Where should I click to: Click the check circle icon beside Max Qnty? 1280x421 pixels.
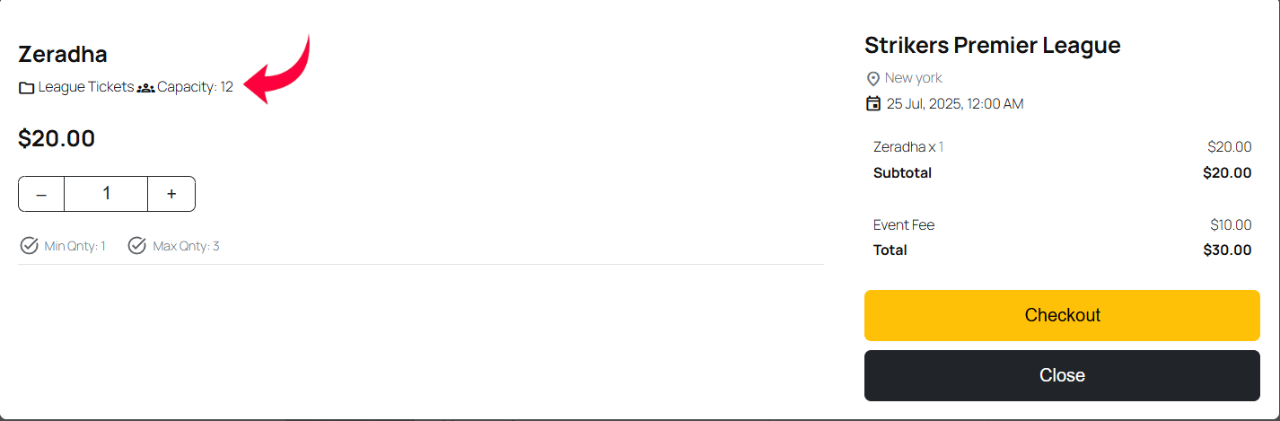point(136,245)
